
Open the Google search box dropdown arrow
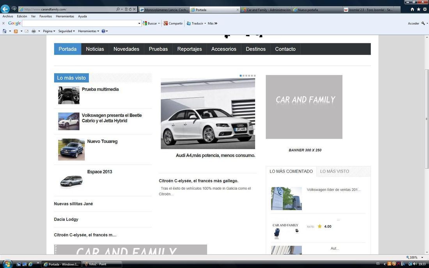139,23
